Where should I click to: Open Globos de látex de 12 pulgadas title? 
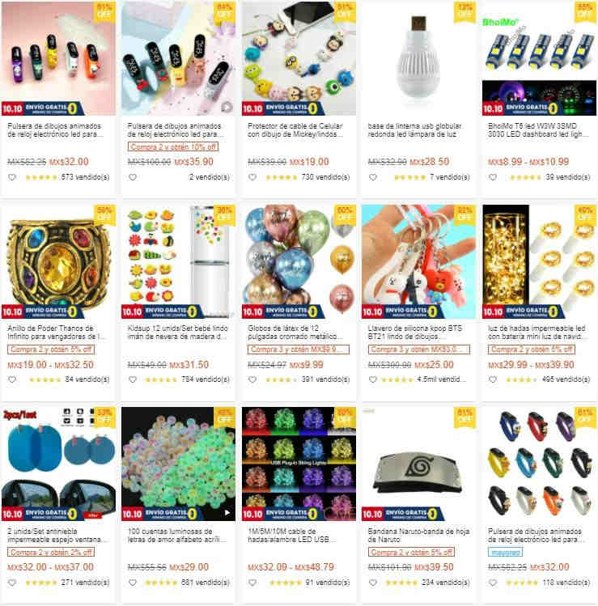point(295,333)
